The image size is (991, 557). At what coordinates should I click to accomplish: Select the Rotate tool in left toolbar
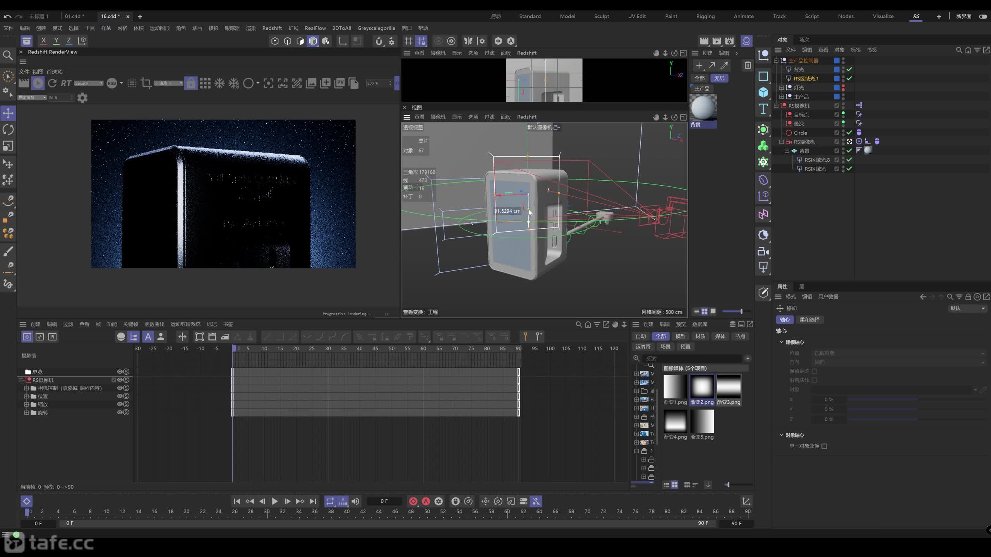(8, 130)
